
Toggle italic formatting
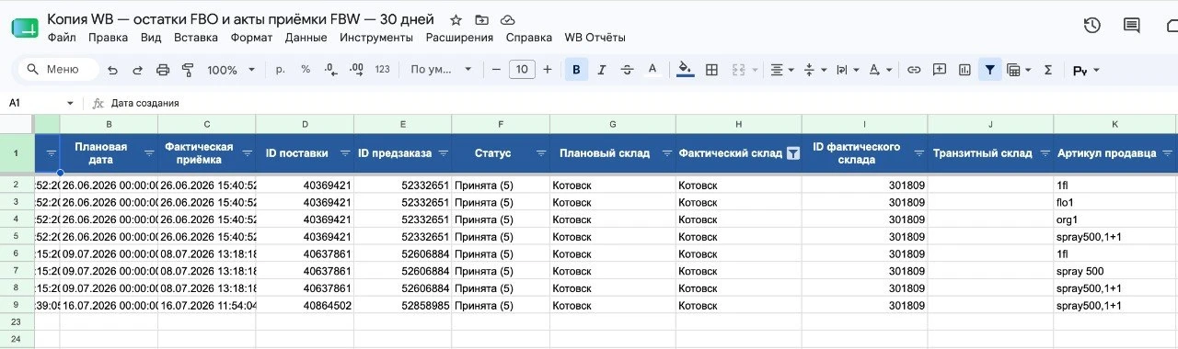pyautogui.click(x=602, y=69)
